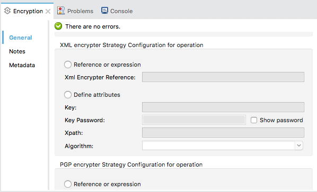
Task: Enable the Show password checkbox
Action: (254, 120)
